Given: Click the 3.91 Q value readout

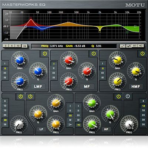Looking at the screenshot, I should pos(98,46).
